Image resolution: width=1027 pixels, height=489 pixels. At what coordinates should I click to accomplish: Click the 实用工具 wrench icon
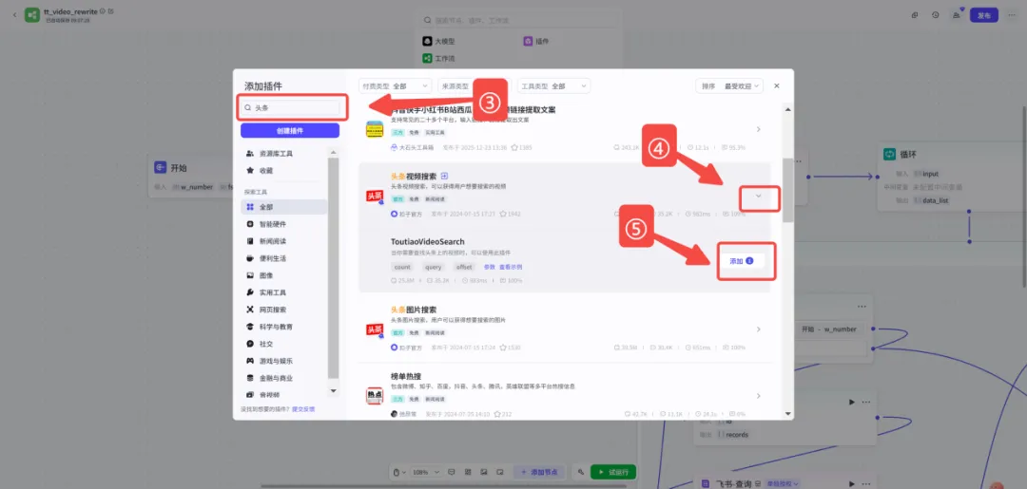click(250, 292)
